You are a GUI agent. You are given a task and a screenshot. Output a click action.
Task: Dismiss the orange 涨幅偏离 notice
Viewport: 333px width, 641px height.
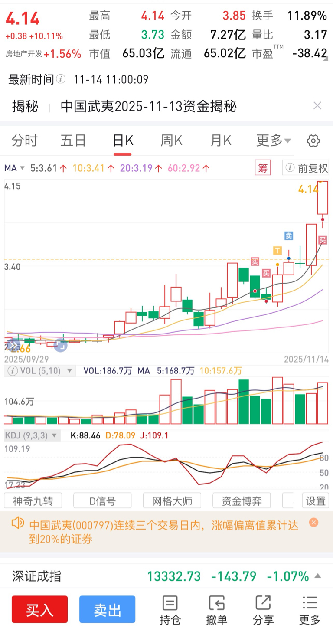314,523
